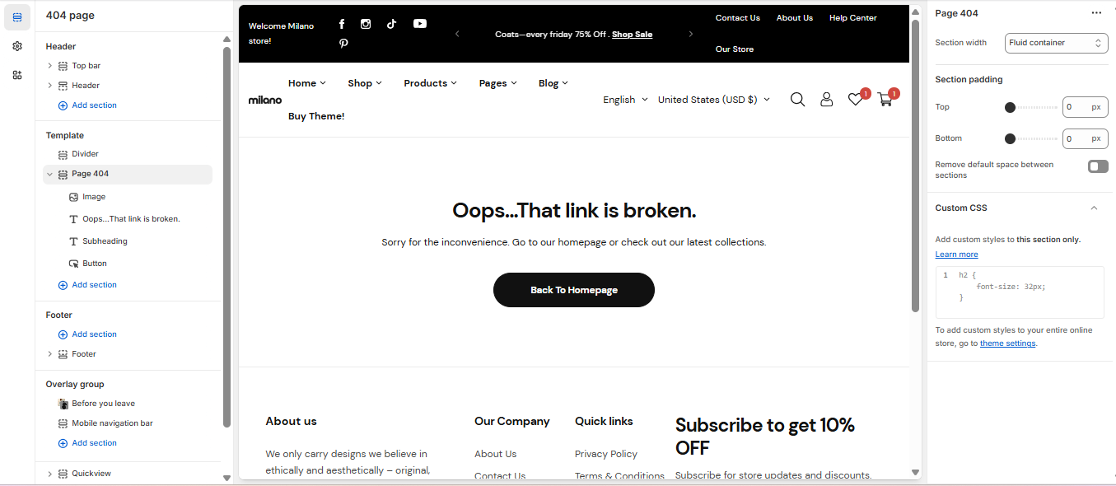The image size is (1116, 486).
Task: Expand the Top bar section
Action: (50, 66)
